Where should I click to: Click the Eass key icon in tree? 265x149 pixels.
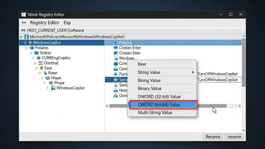click(41, 68)
